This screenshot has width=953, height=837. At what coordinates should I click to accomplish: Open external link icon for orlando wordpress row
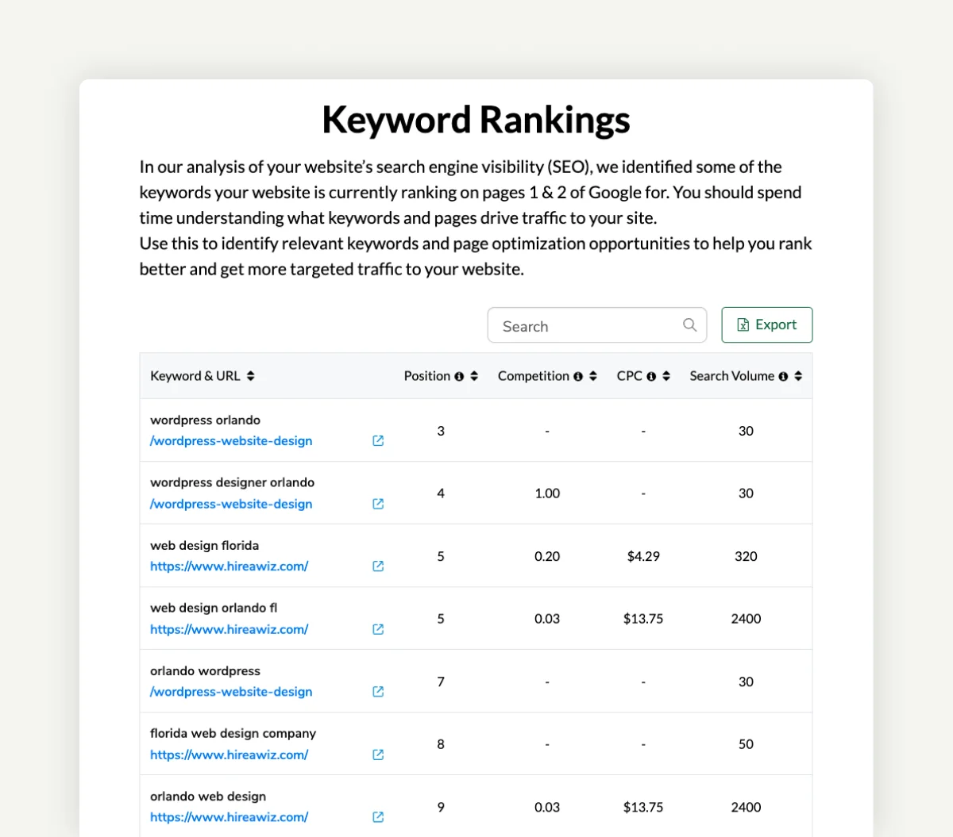click(378, 692)
